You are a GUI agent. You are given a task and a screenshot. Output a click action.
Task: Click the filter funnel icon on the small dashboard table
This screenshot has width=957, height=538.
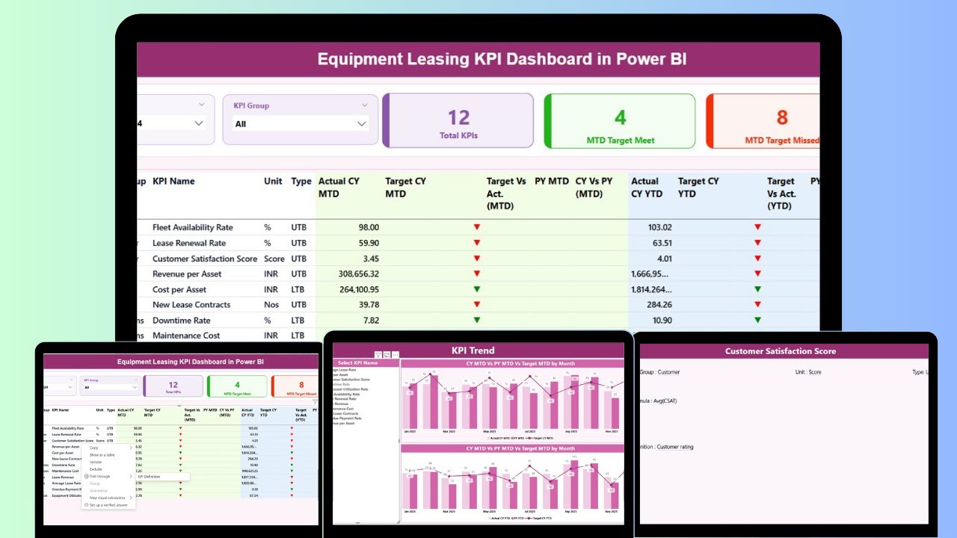(315, 402)
